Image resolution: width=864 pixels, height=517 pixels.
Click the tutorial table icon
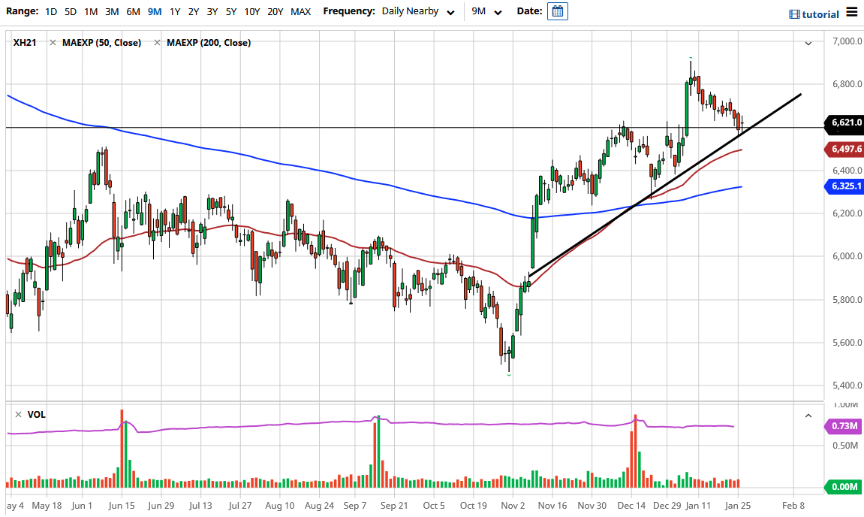tap(794, 14)
